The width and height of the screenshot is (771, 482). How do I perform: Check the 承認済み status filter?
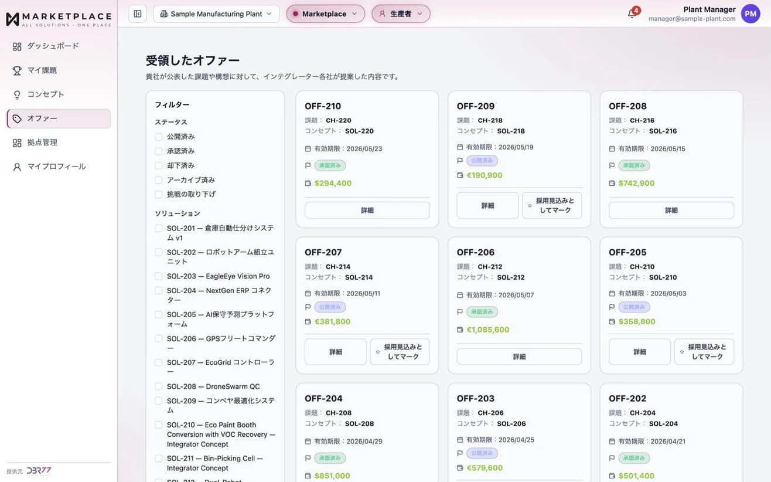158,151
